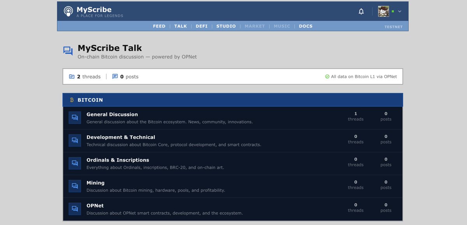Click the Mining forum description text

click(156, 190)
